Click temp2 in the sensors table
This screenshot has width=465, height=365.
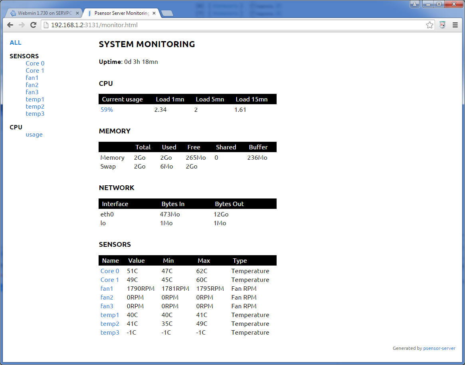coord(110,324)
